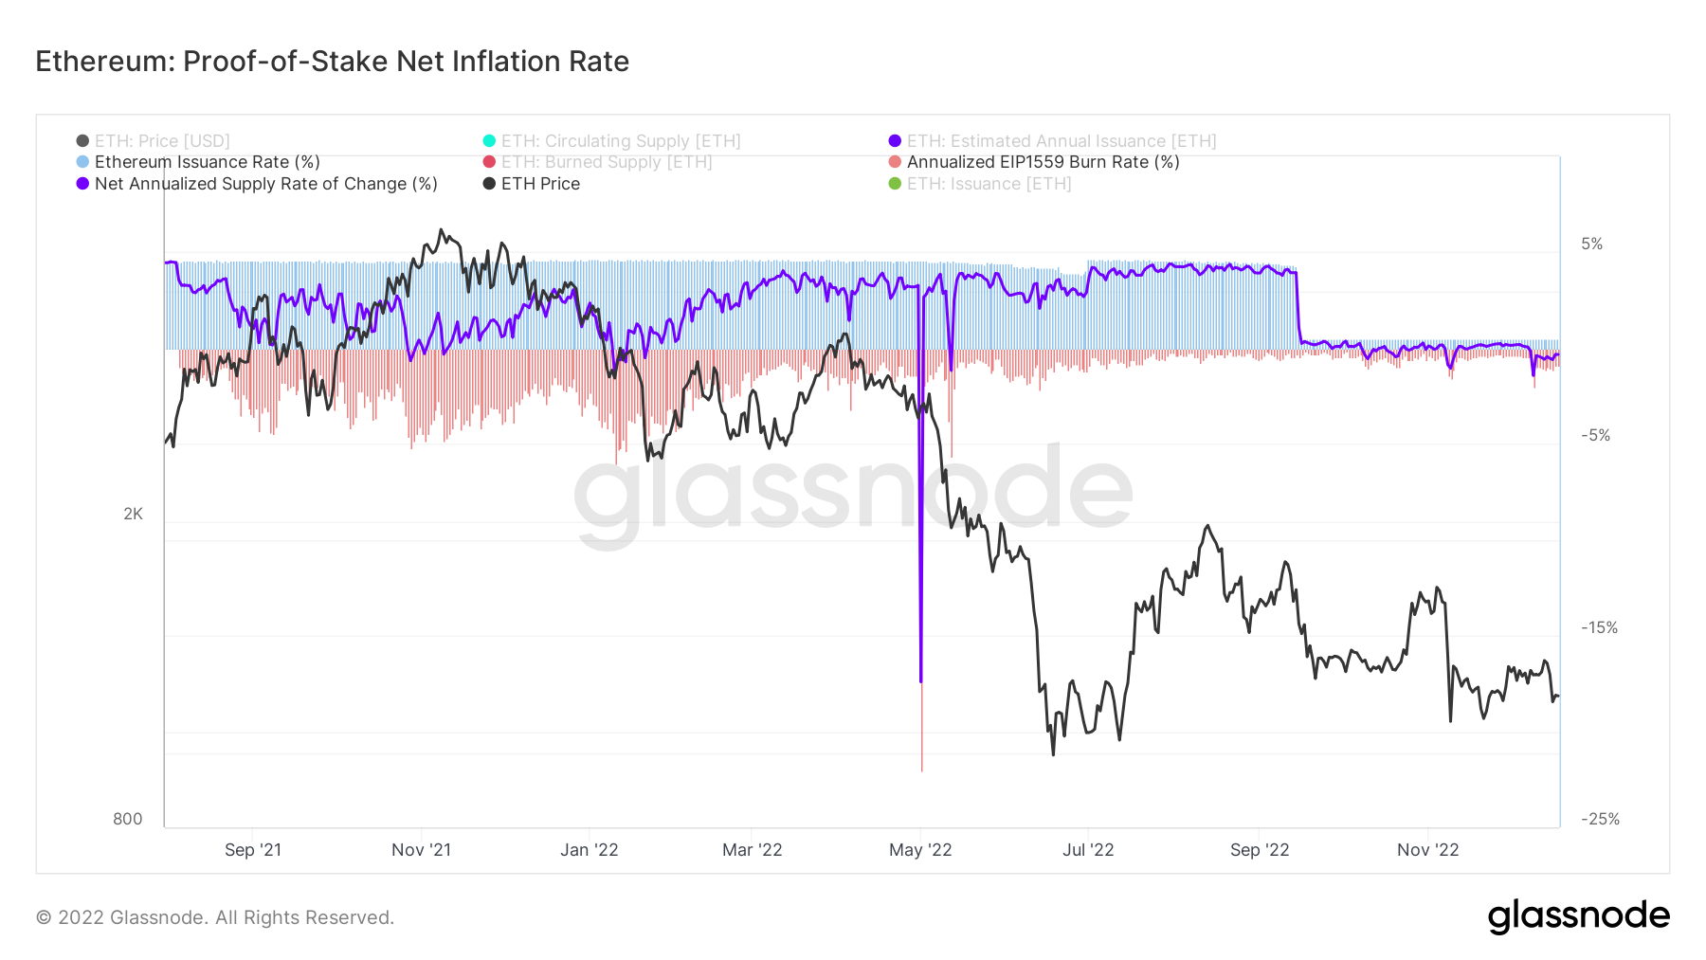
Task: Click the light blue Issuance Rate legend dot
Action: (x=82, y=162)
